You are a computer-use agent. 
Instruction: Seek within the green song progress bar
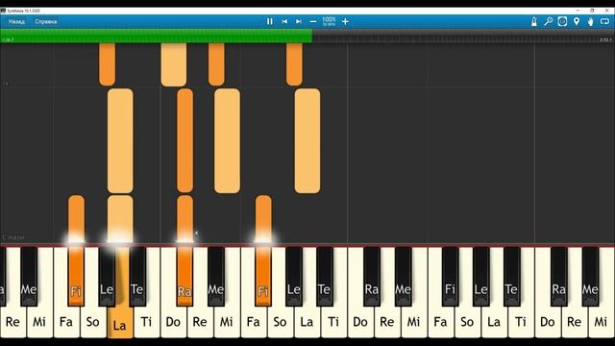[x=156, y=37]
